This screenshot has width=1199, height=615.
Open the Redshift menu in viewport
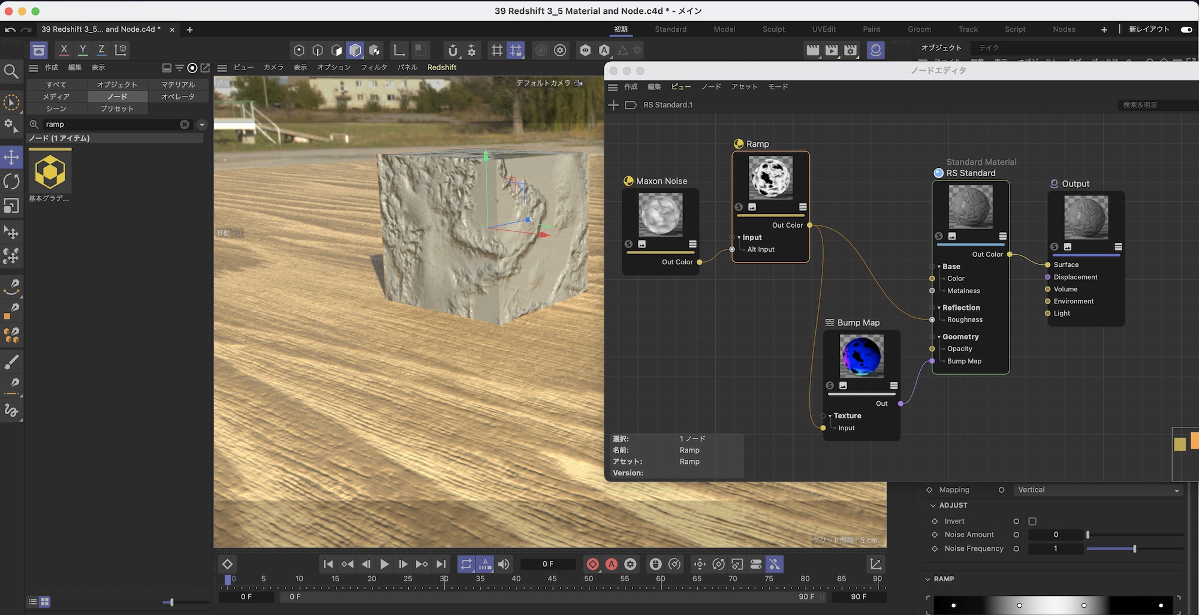[442, 67]
